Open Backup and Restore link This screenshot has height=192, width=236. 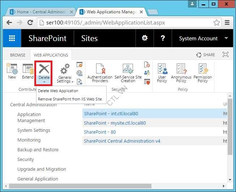tap(38, 150)
